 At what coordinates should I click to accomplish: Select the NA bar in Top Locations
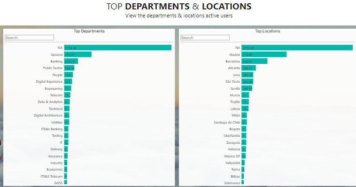point(297,48)
